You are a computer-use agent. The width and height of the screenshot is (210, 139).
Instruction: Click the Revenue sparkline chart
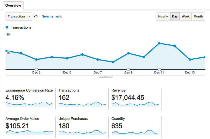tap(135, 104)
